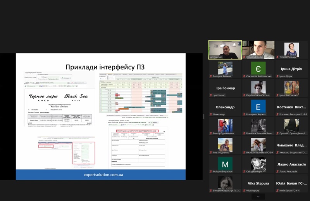Click muted microphone icon next to Тетяна Сильчук
This screenshot has width=310, height=201.
277,57
